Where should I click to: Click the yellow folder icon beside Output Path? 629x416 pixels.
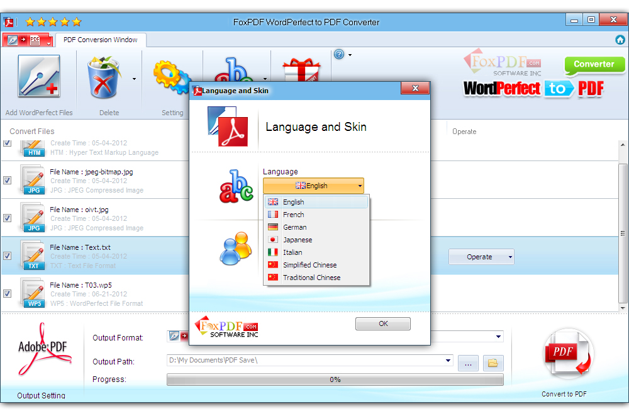point(493,363)
